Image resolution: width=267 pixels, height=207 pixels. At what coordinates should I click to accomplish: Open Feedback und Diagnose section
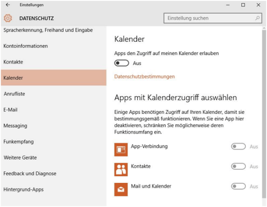click(x=53, y=173)
